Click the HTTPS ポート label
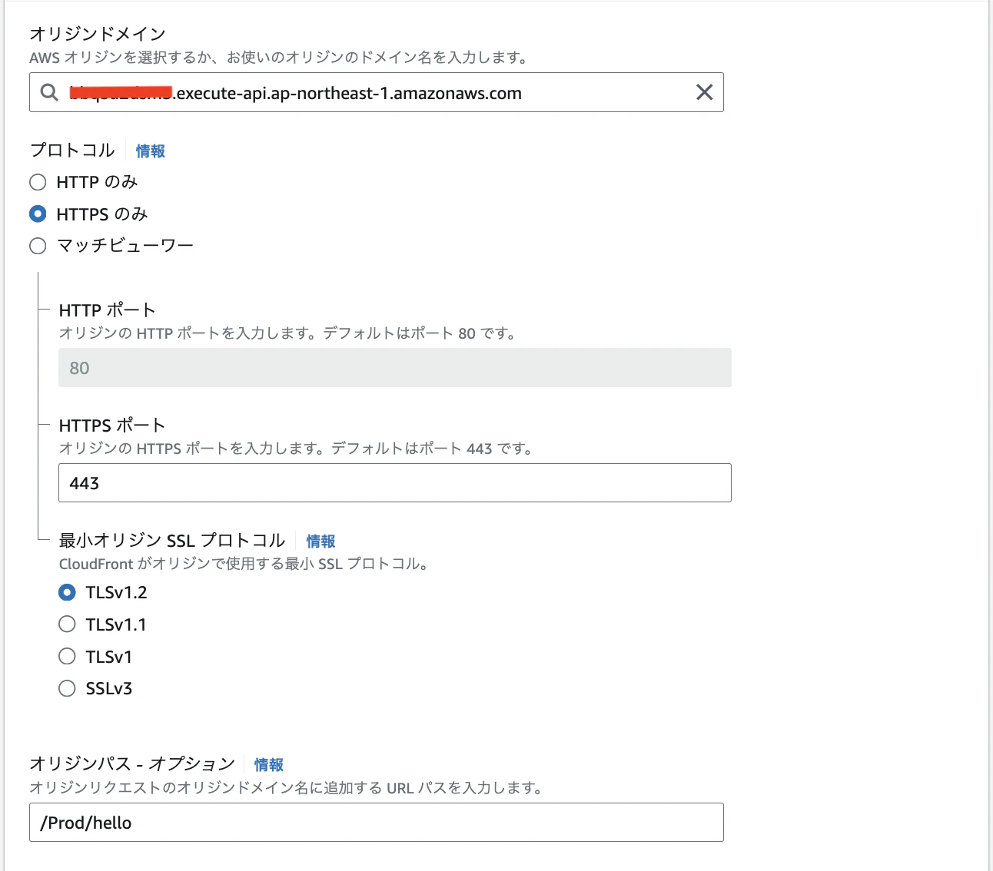 point(112,424)
